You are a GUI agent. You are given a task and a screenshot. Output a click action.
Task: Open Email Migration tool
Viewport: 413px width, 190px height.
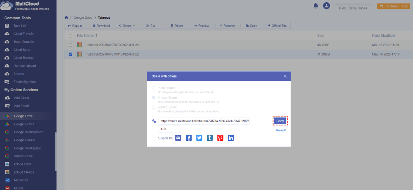pyautogui.click(x=24, y=82)
